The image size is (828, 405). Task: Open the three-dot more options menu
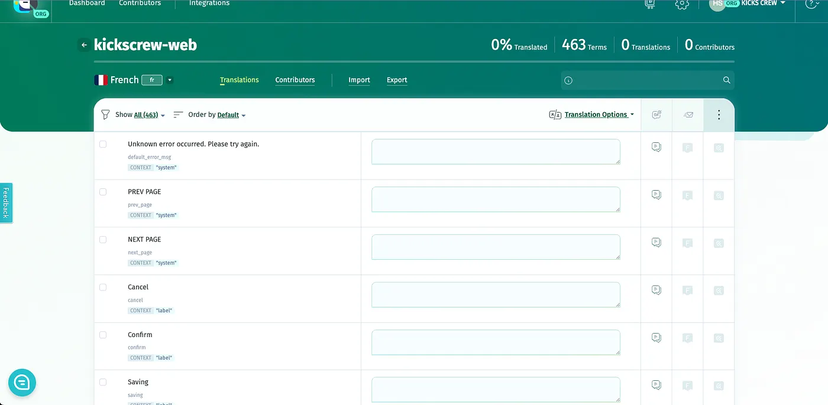(x=719, y=115)
